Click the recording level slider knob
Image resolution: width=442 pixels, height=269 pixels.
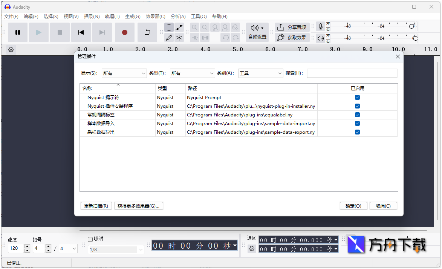[411, 26]
